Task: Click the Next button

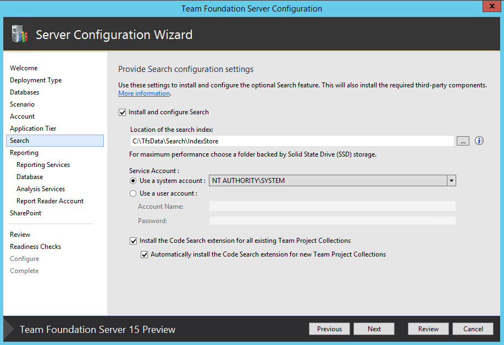Action: 374,329
